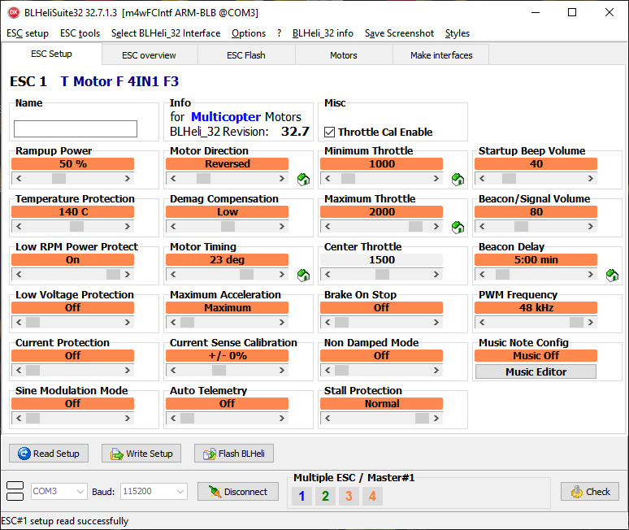Toggle Throttle Cal Enable checkbox
629x530 pixels.
(x=329, y=132)
